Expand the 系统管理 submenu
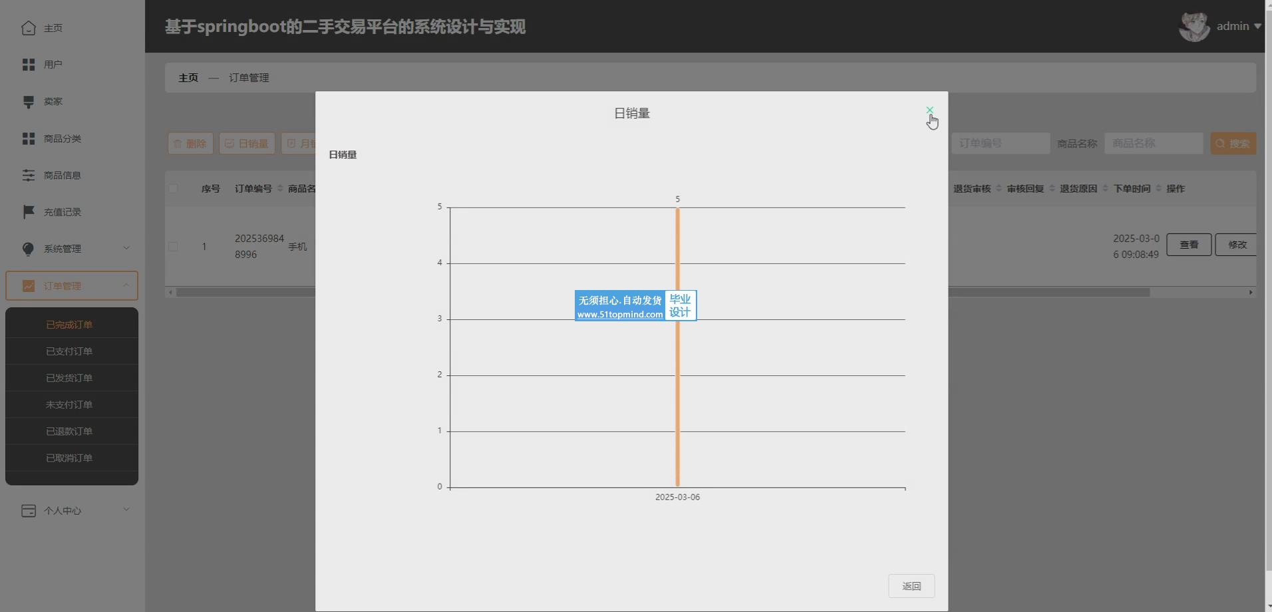 coord(126,248)
